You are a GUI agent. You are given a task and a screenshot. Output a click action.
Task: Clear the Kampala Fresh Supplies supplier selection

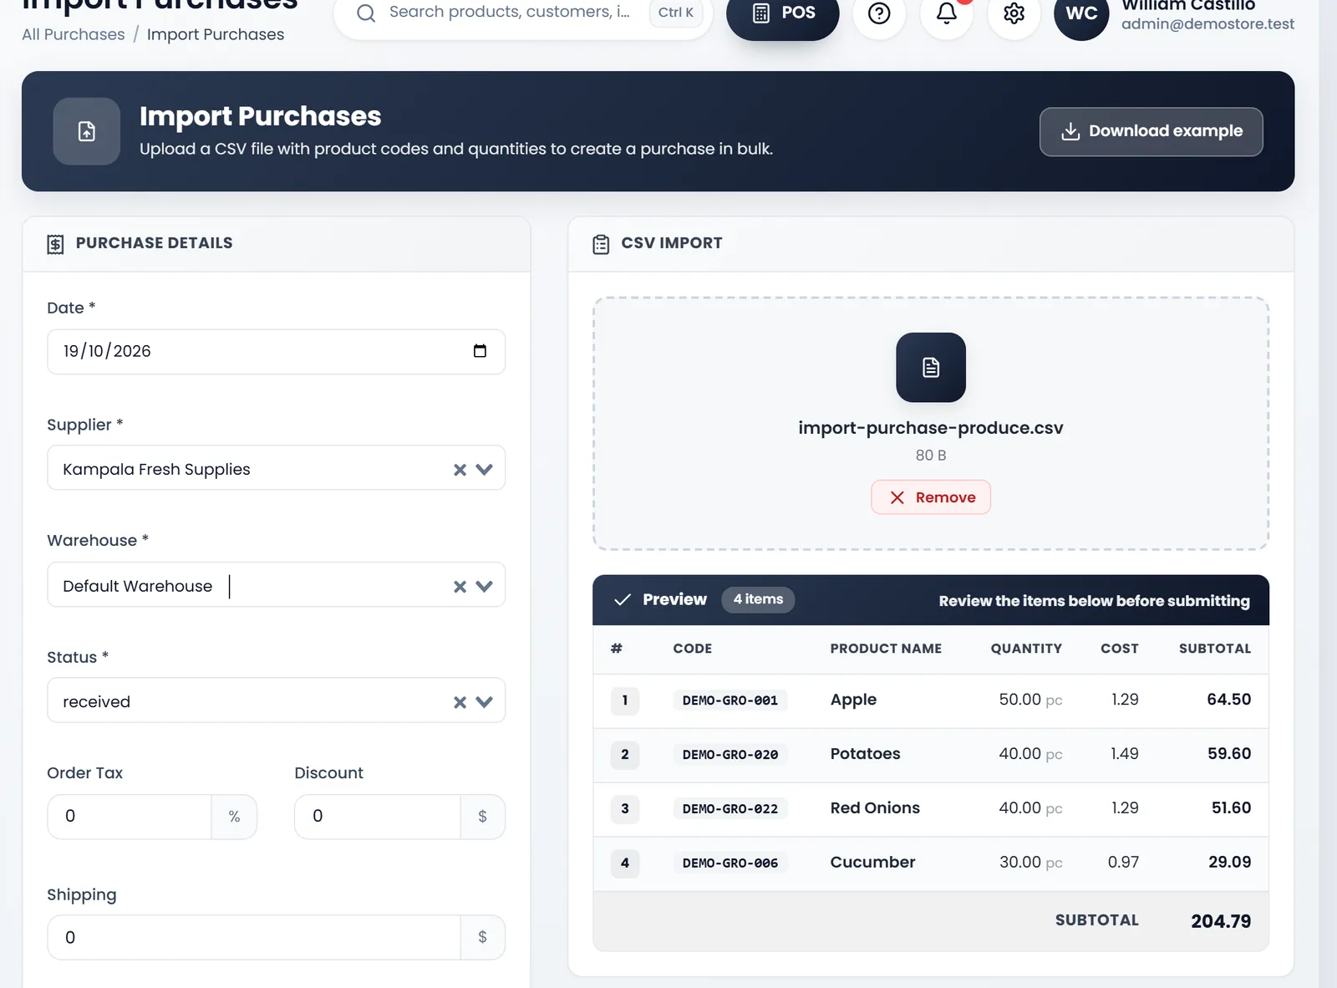pos(460,470)
